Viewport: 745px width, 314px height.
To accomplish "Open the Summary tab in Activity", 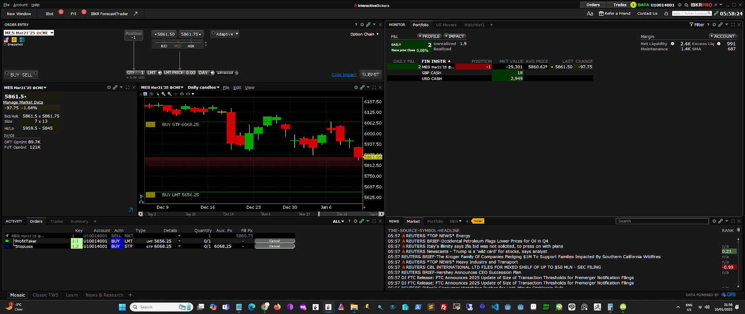I will [x=79, y=221].
